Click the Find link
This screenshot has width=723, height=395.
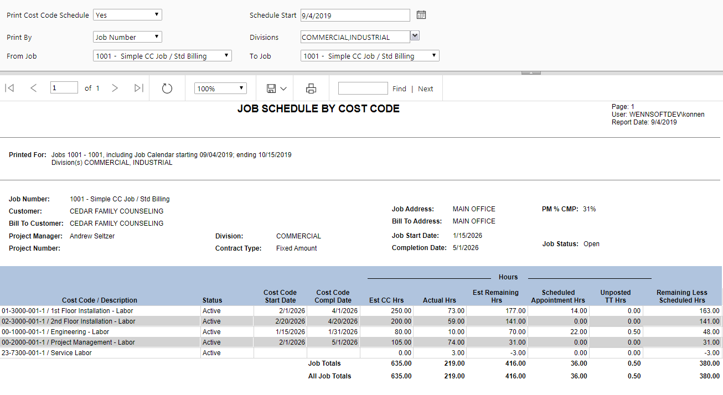(x=399, y=89)
